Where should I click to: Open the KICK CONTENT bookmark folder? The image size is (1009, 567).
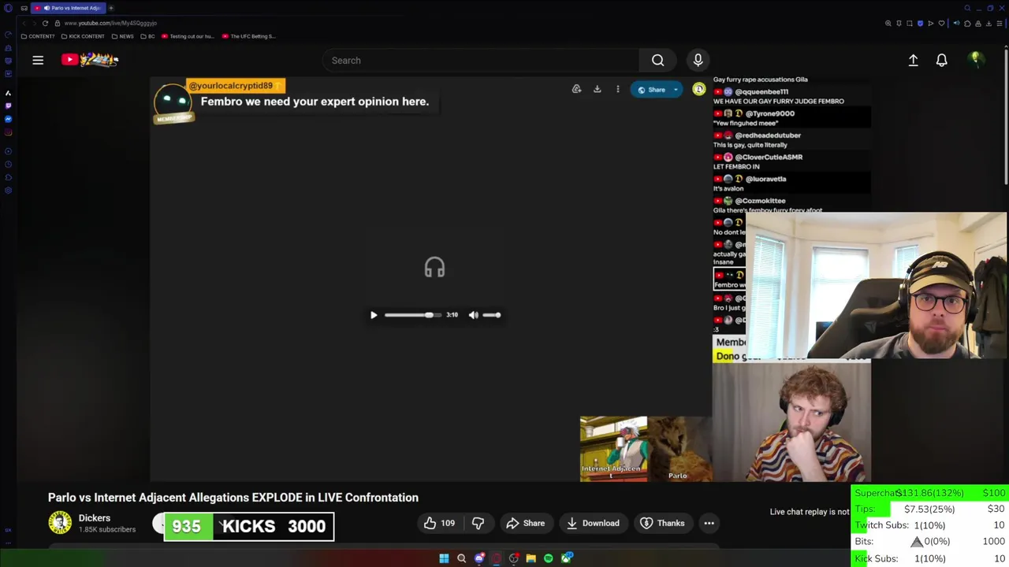pyautogui.click(x=83, y=36)
